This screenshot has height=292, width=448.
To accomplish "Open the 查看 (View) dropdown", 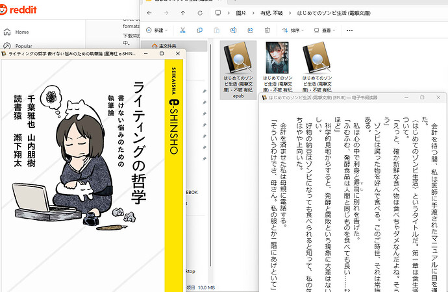I will (325, 30).
